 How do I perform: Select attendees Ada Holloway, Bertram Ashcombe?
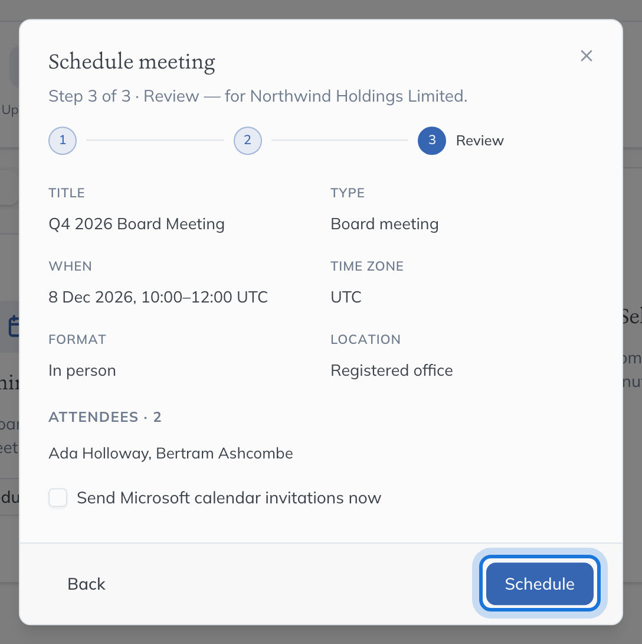[171, 453]
